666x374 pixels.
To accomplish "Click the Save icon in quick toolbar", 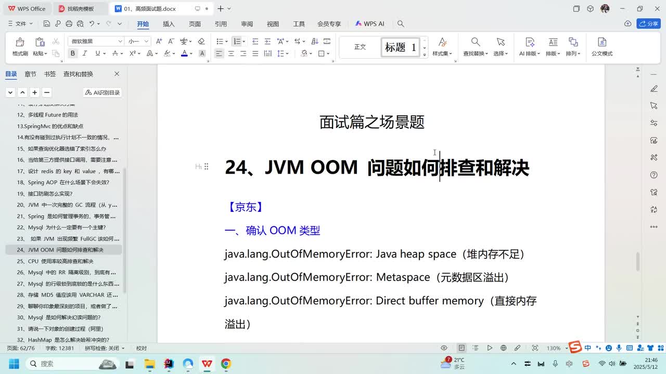I will click(x=46, y=24).
